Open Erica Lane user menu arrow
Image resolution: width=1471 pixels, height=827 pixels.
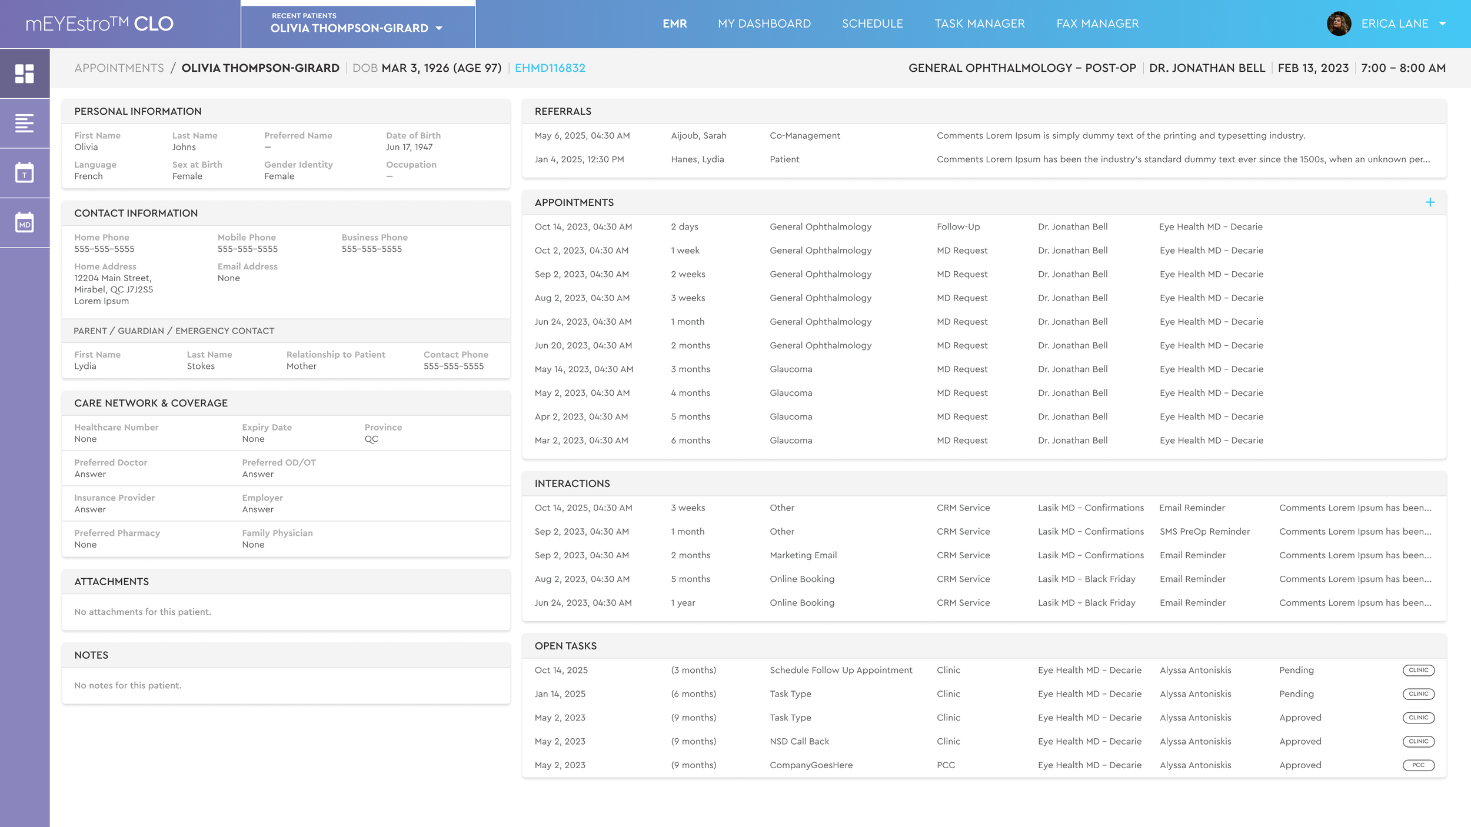pos(1442,24)
